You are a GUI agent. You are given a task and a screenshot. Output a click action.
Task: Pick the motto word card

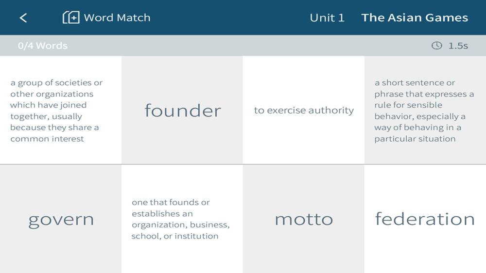click(x=304, y=219)
